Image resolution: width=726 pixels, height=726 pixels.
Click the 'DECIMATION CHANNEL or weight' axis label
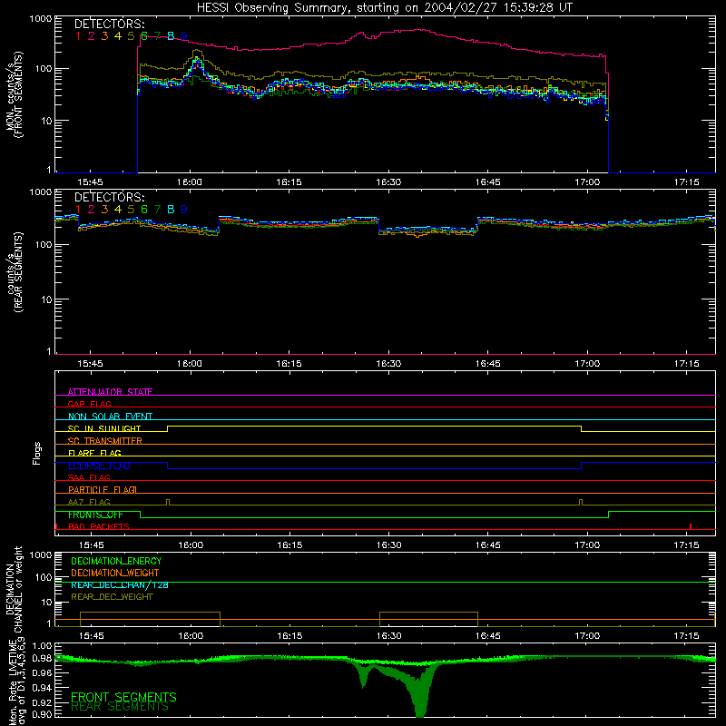[x=15, y=589]
